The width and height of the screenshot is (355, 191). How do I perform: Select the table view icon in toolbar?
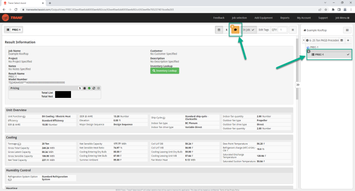219,30
